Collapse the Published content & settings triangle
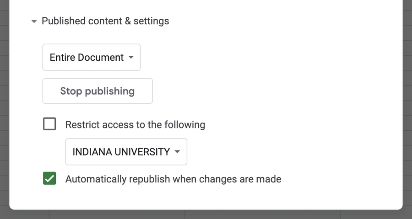412x219 pixels. pos(34,21)
